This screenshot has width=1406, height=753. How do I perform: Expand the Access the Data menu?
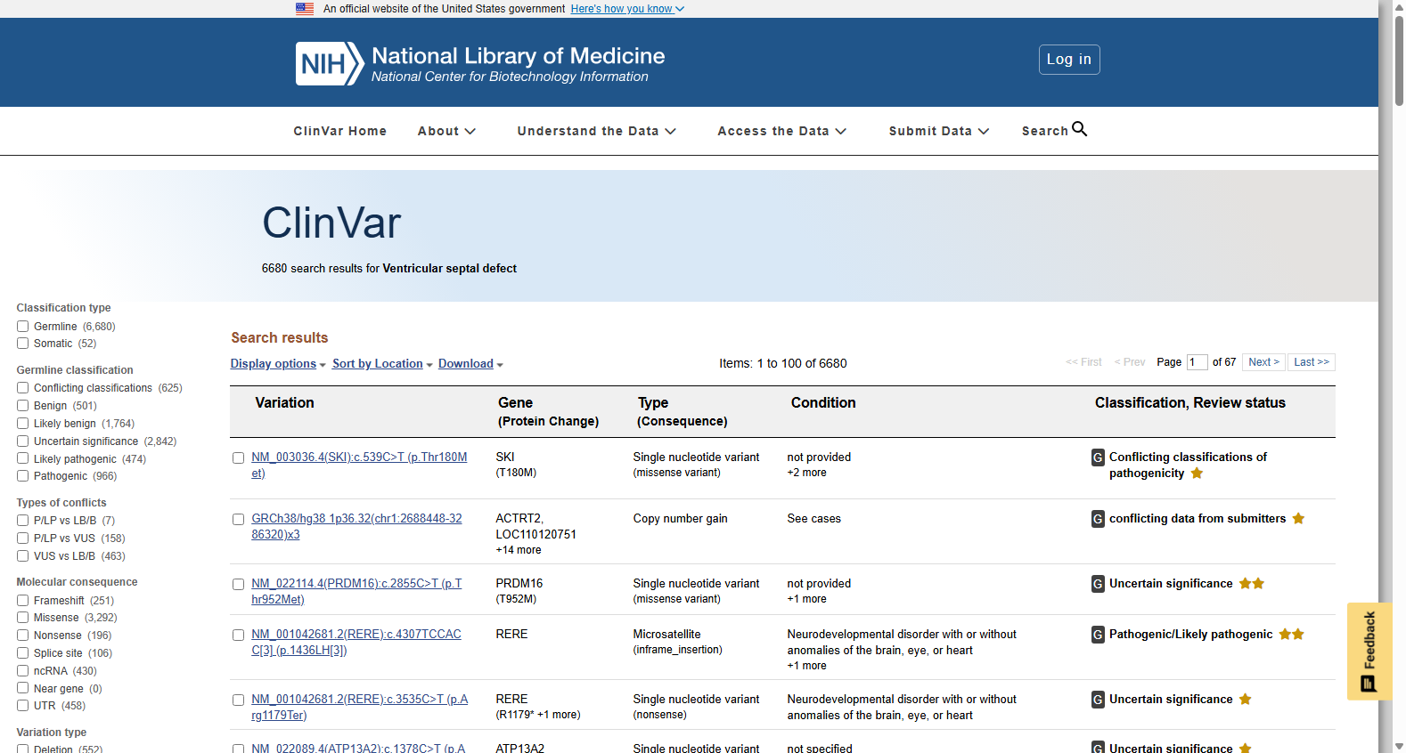click(x=782, y=131)
